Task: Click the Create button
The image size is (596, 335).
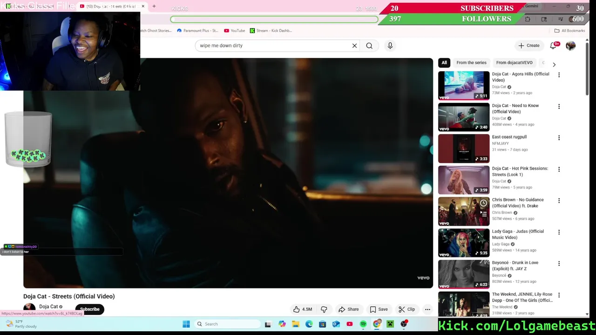Action: pyautogui.click(x=528, y=46)
